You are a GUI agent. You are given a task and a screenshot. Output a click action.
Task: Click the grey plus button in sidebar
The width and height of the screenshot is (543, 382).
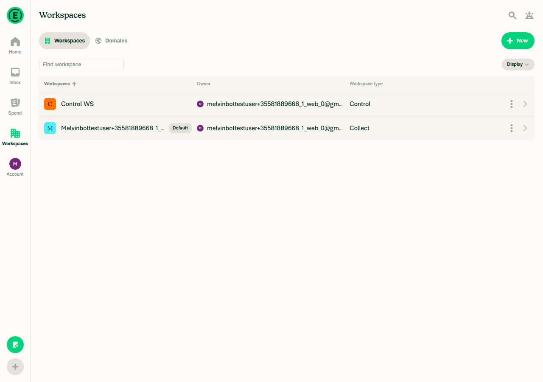[15, 367]
